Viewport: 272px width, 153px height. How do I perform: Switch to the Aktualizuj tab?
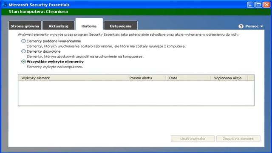click(59, 25)
